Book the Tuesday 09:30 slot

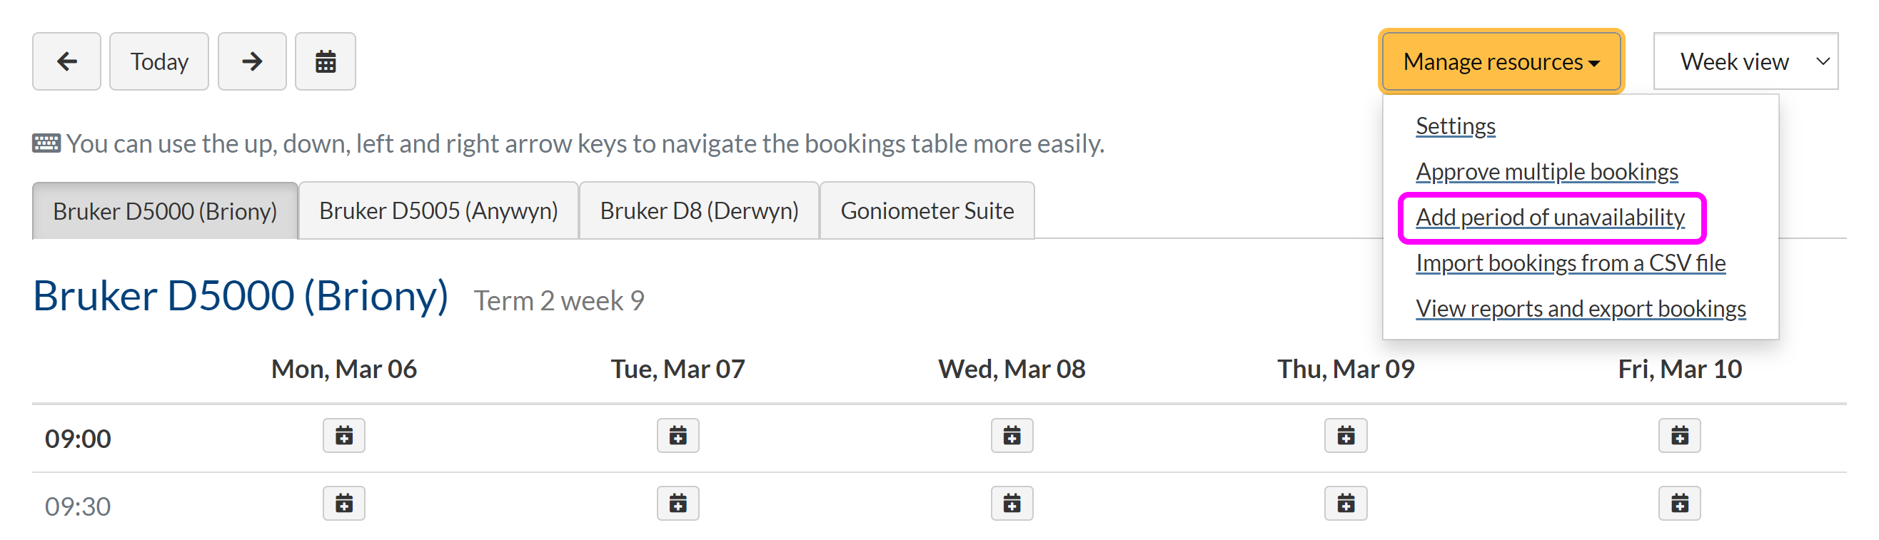click(x=677, y=503)
